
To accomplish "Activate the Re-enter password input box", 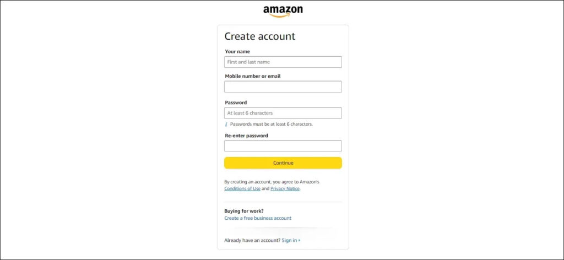I will (283, 146).
